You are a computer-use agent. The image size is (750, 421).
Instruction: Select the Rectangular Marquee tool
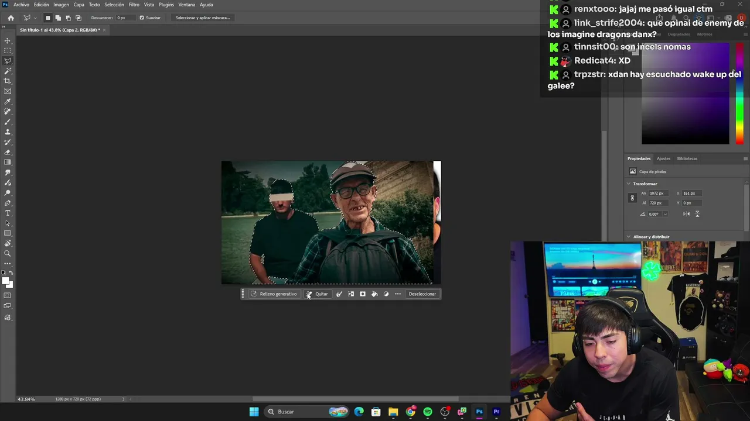coord(8,51)
